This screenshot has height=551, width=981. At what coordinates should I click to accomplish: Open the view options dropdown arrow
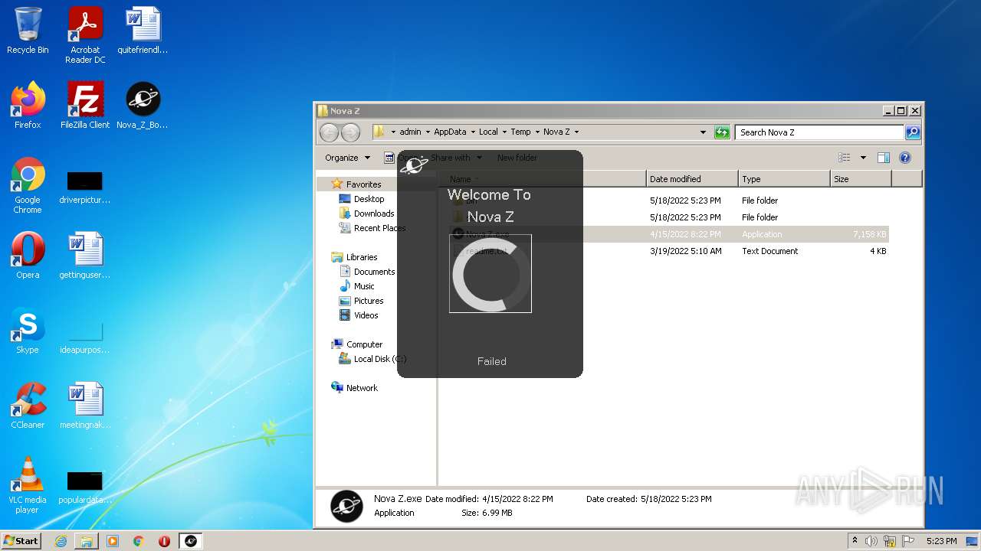point(863,158)
